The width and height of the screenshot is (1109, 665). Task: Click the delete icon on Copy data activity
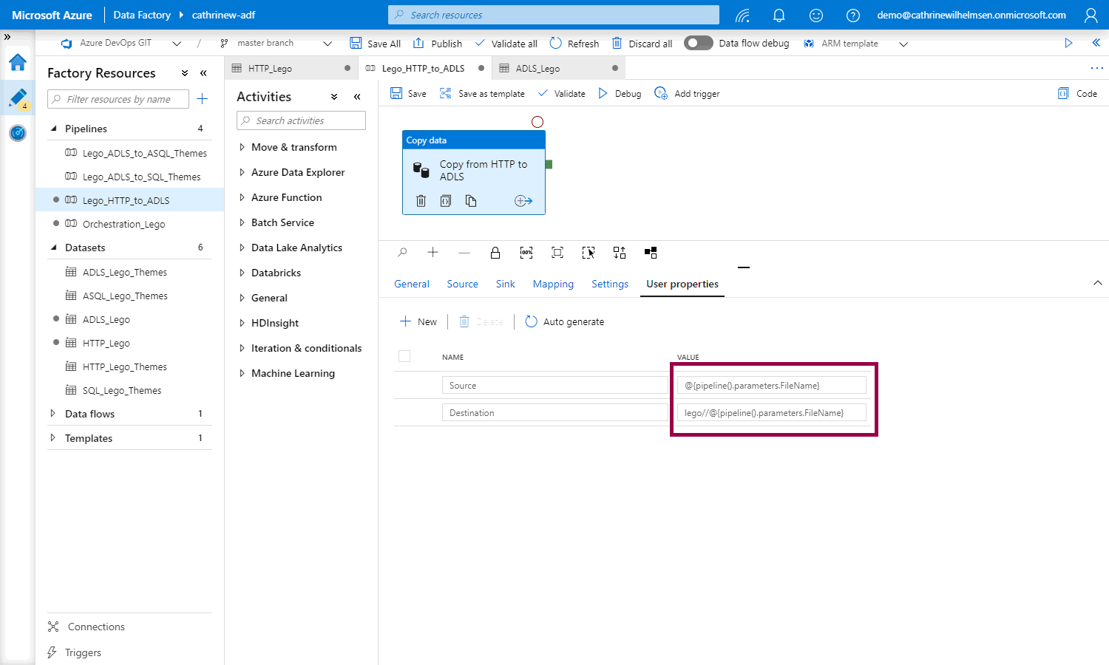[421, 201]
